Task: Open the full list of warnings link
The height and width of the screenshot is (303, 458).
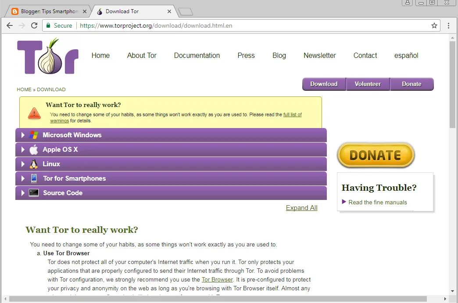Action: (x=292, y=115)
